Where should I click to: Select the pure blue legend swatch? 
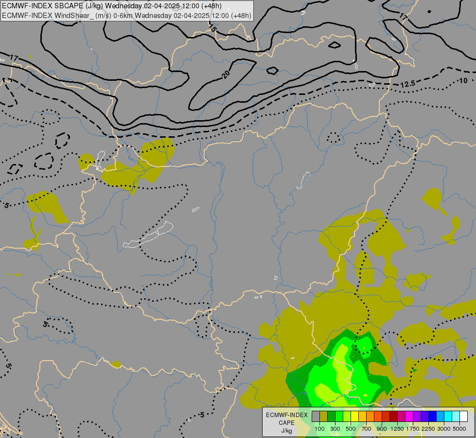tap(432, 416)
